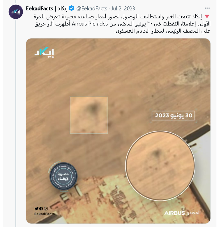223x227 pixels.
Task: Open the tweet's three-dot more menu
Action: click(207, 8)
